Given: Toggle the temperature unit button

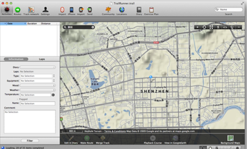Looking at the screenshot, I should tap(53, 95).
